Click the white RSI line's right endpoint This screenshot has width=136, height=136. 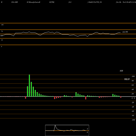pyautogui.click(x=120, y=33)
